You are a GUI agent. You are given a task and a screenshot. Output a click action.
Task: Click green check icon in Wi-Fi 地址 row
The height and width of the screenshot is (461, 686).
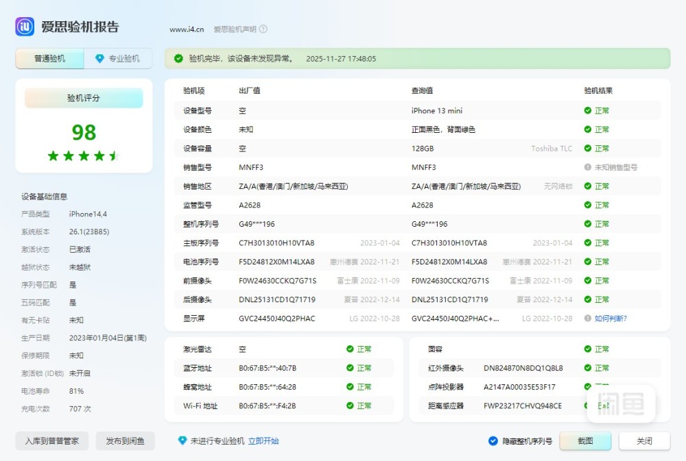[x=350, y=406]
